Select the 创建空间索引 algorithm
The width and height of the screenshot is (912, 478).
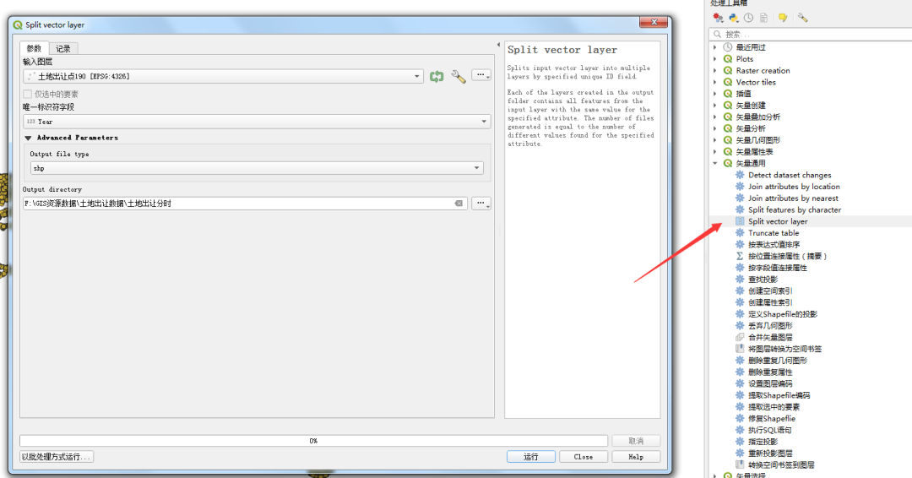point(769,291)
